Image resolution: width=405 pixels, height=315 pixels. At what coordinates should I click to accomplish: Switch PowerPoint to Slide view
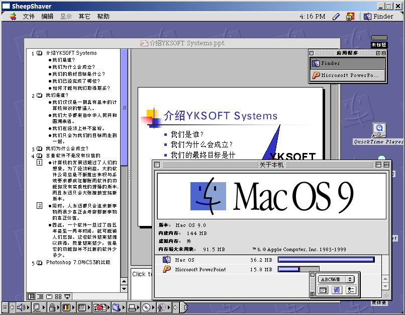[x=49, y=296]
